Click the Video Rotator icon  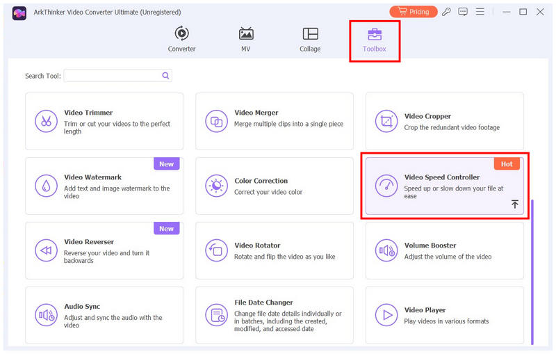[216, 250]
